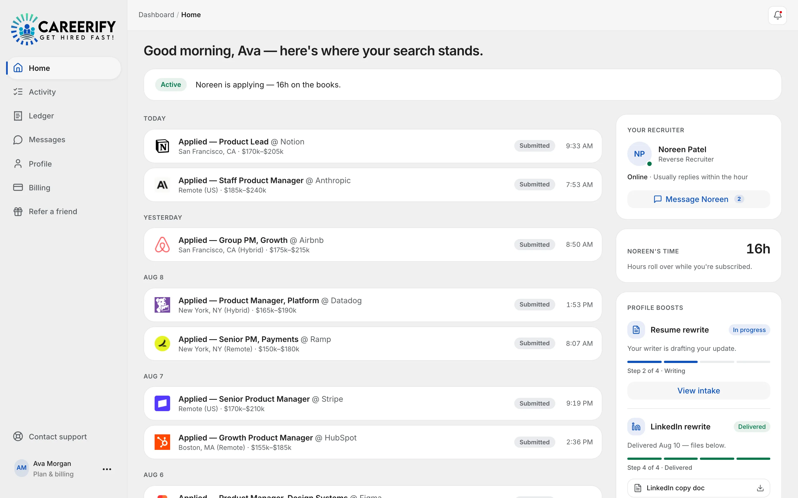Open the Senior PM, Payments @ Ramp card
The image size is (798, 498).
[373, 344]
